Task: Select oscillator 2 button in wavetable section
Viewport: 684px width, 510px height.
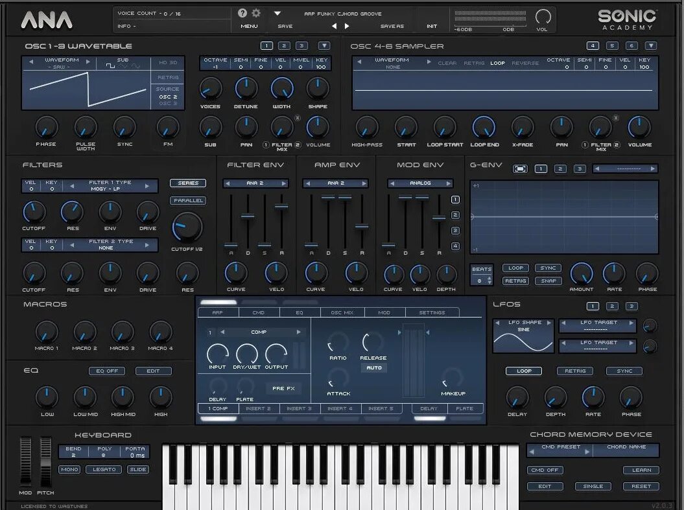Action: point(284,45)
